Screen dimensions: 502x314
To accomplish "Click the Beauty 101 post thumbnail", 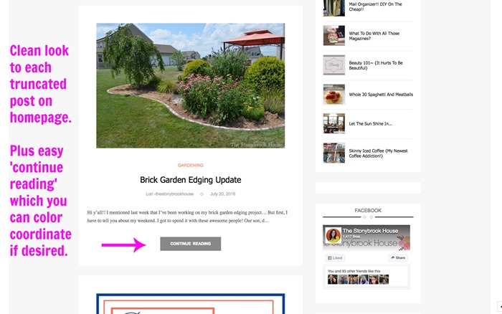I will point(334,65).
